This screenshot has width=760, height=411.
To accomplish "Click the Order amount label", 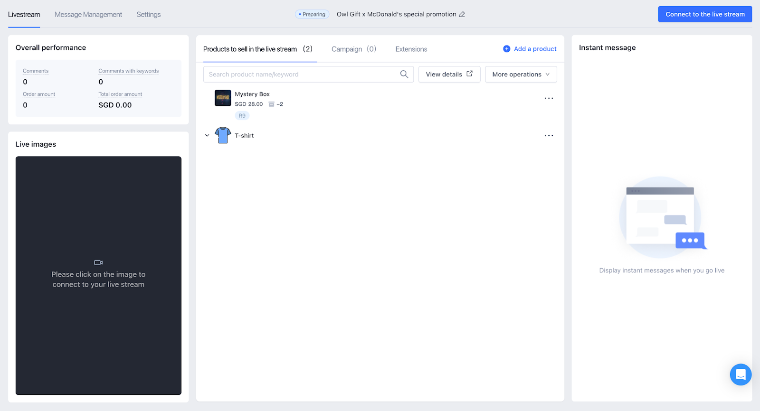I will 39,94.
